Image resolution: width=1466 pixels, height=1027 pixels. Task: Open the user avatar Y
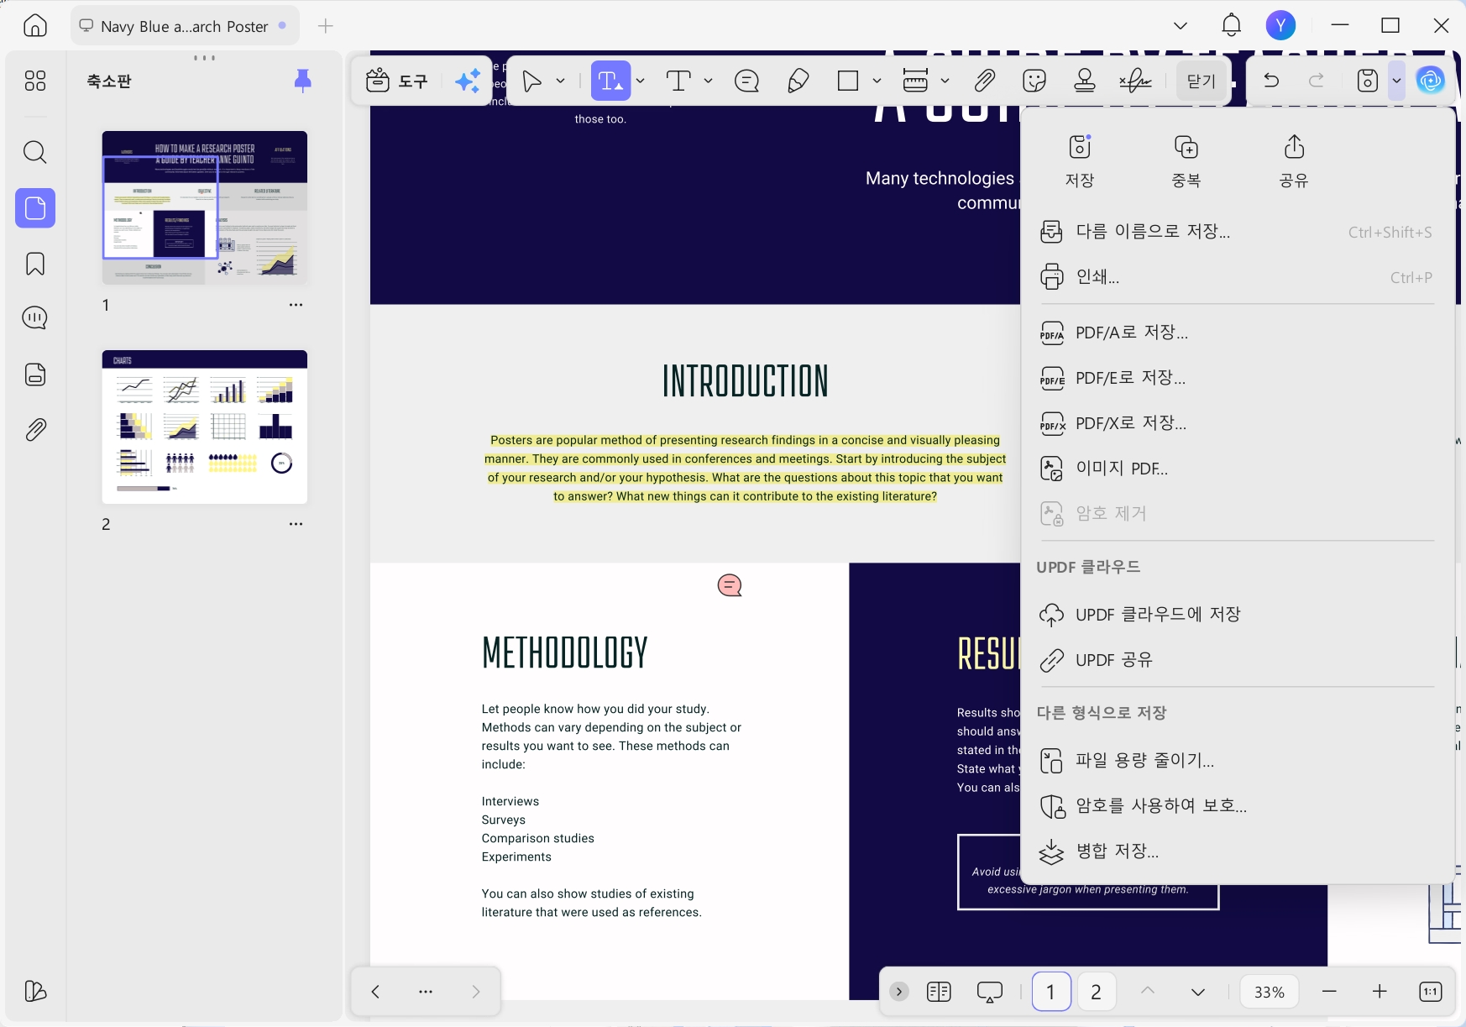[x=1280, y=25]
